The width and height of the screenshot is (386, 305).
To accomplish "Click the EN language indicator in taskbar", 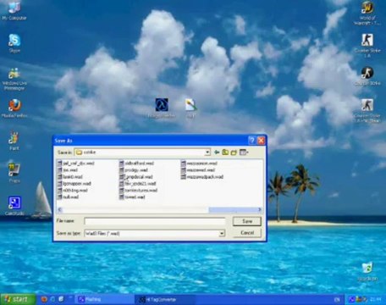I will pyautogui.click(x=337, y=300).
